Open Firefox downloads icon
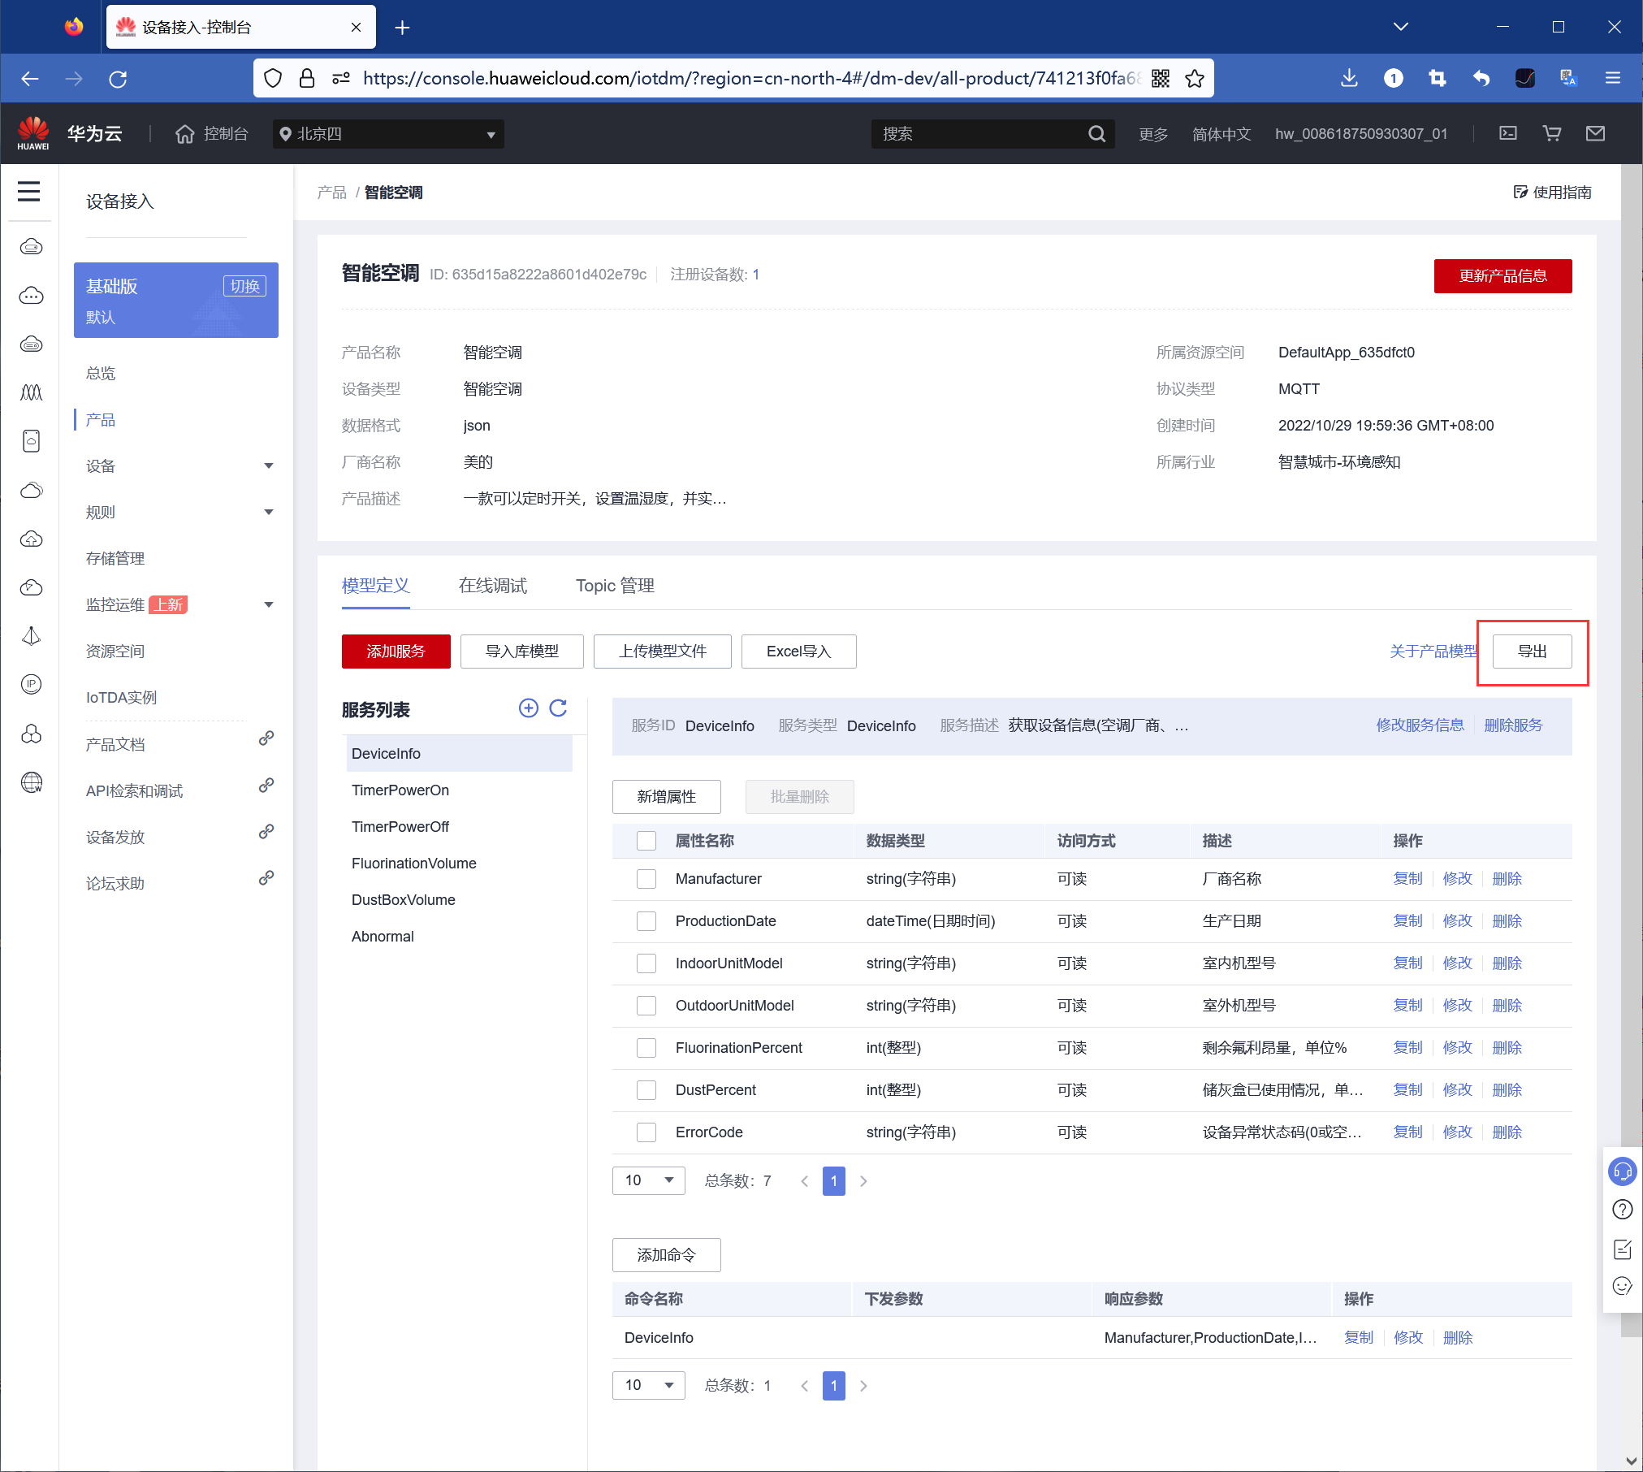The image size is (1643, 1472). click(x=1349, y=78)
